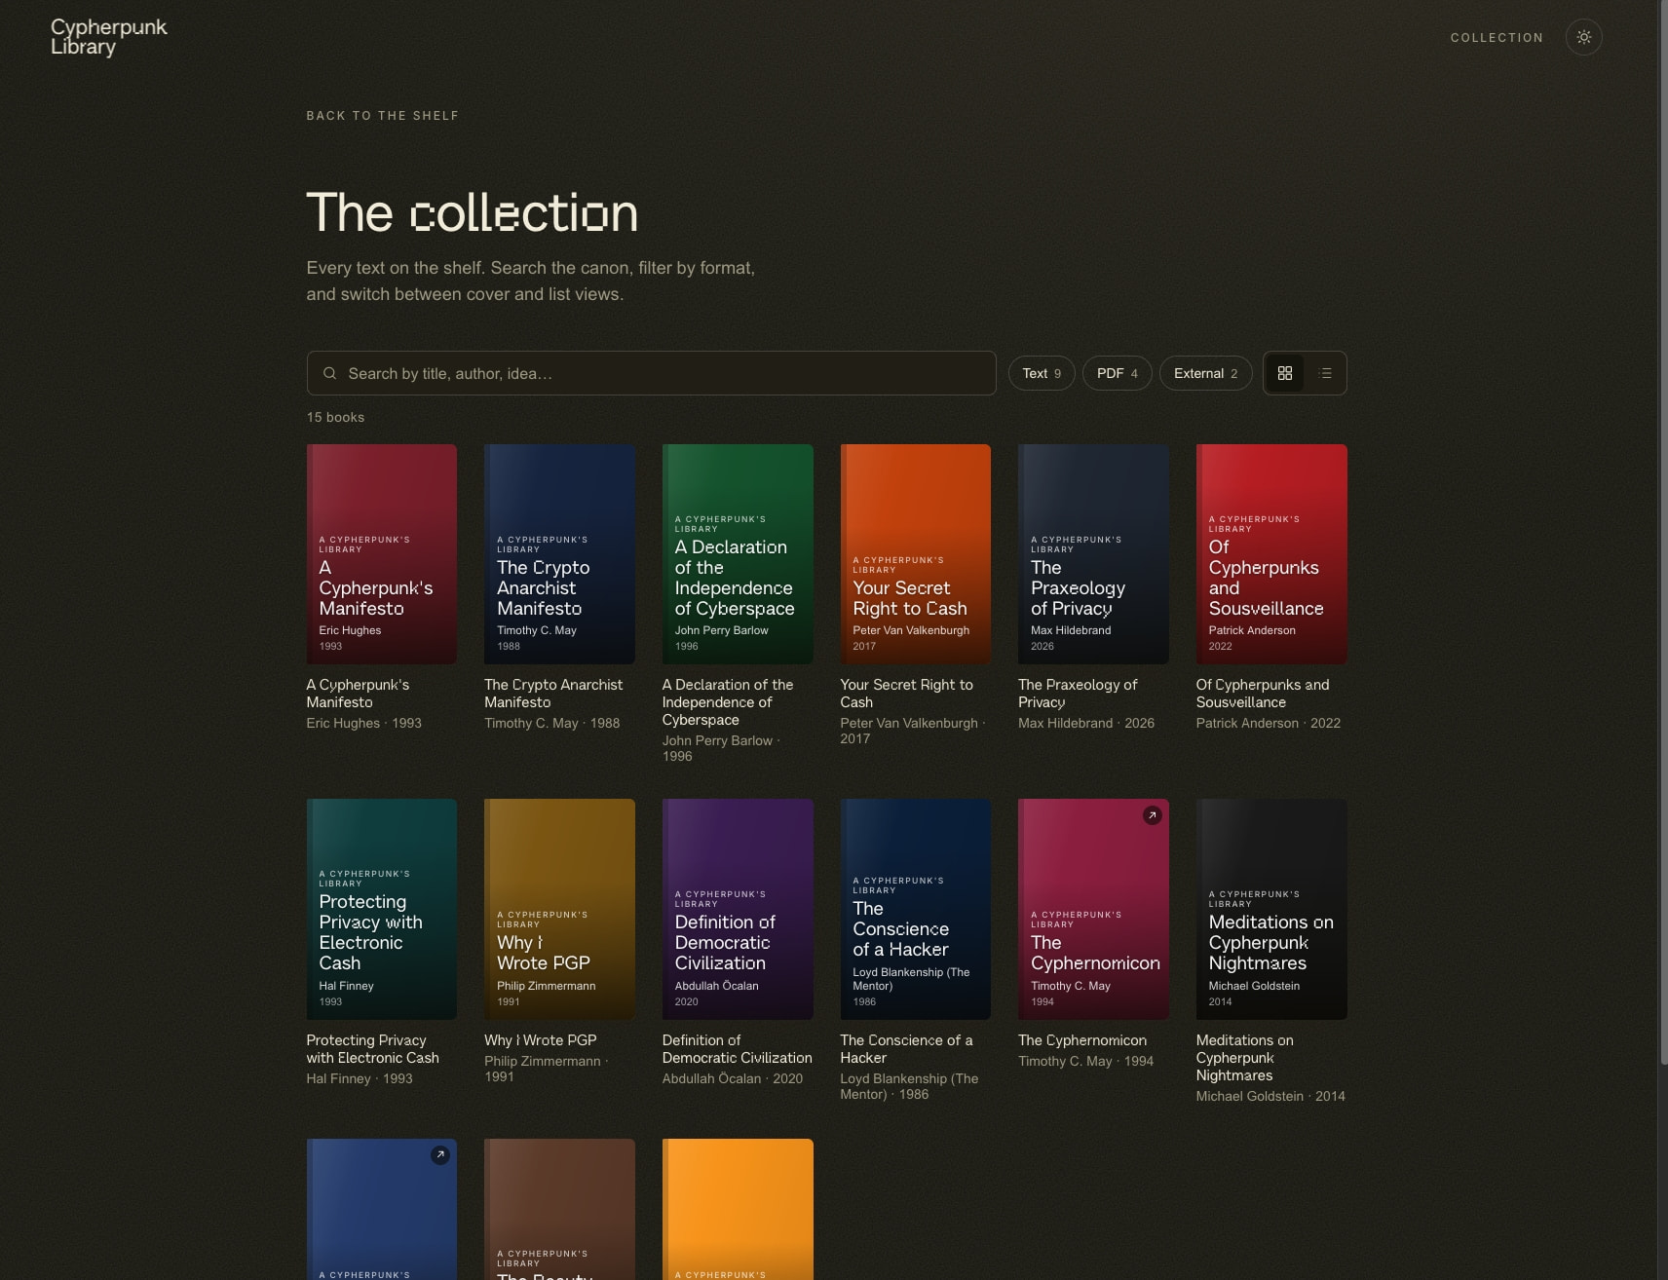Open the orange cover in bottom row
This screenshot has height=1280, width=1668.
click(738, 1209)
